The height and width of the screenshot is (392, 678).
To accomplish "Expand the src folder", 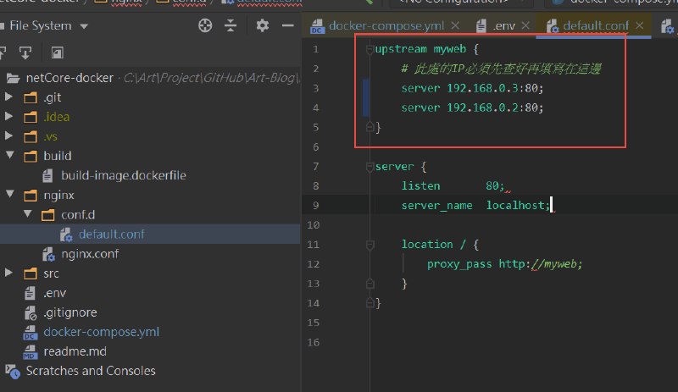I will [9, 273].
